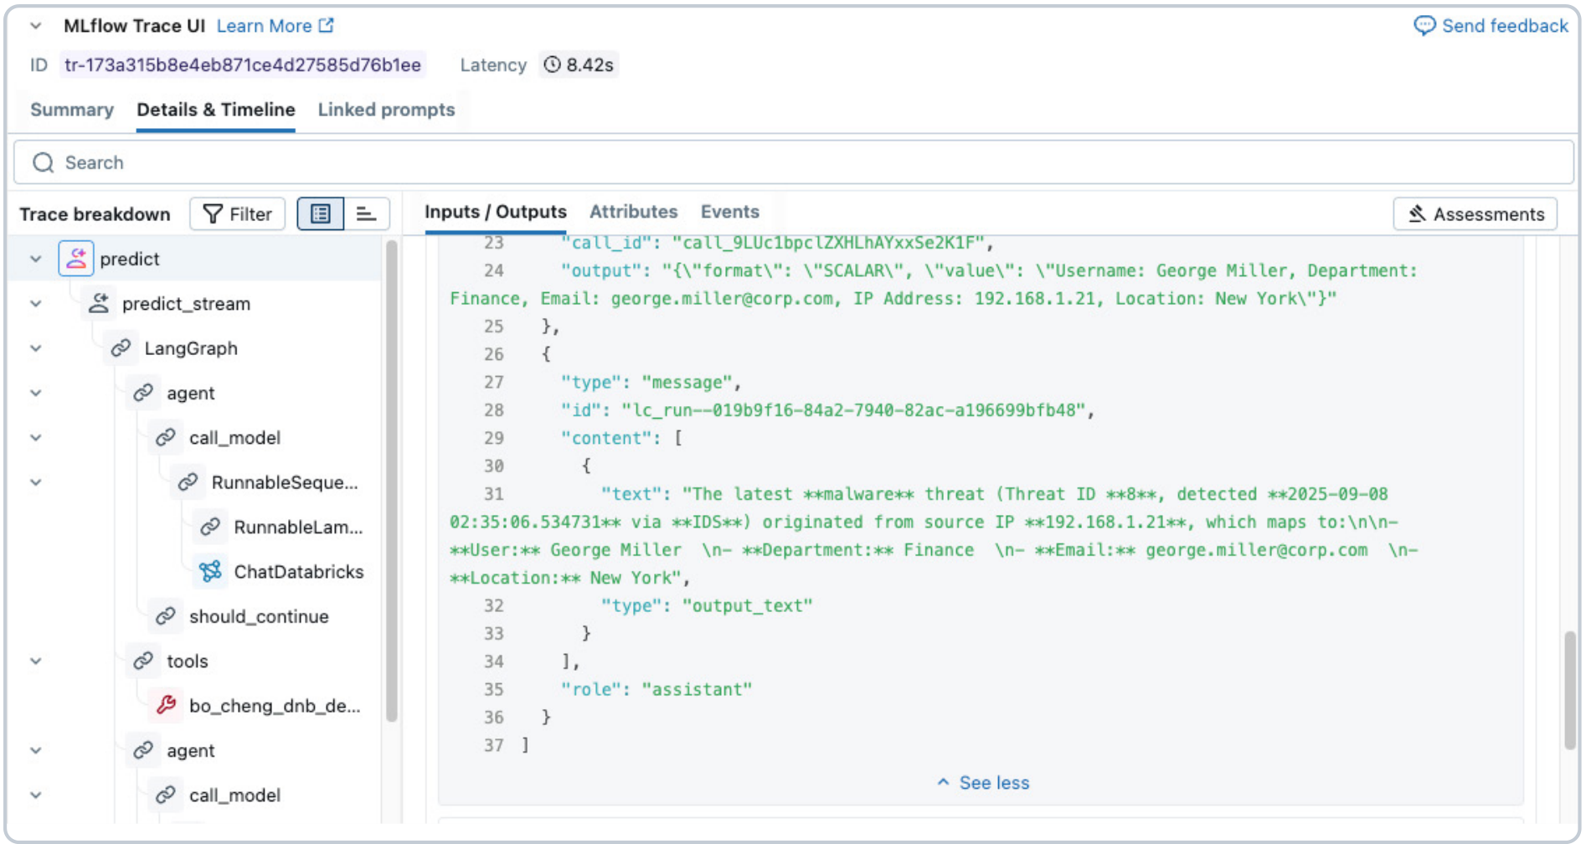The image size is (1586, 844).
Task: Focus the Search input field
Action: pos(793,162)
